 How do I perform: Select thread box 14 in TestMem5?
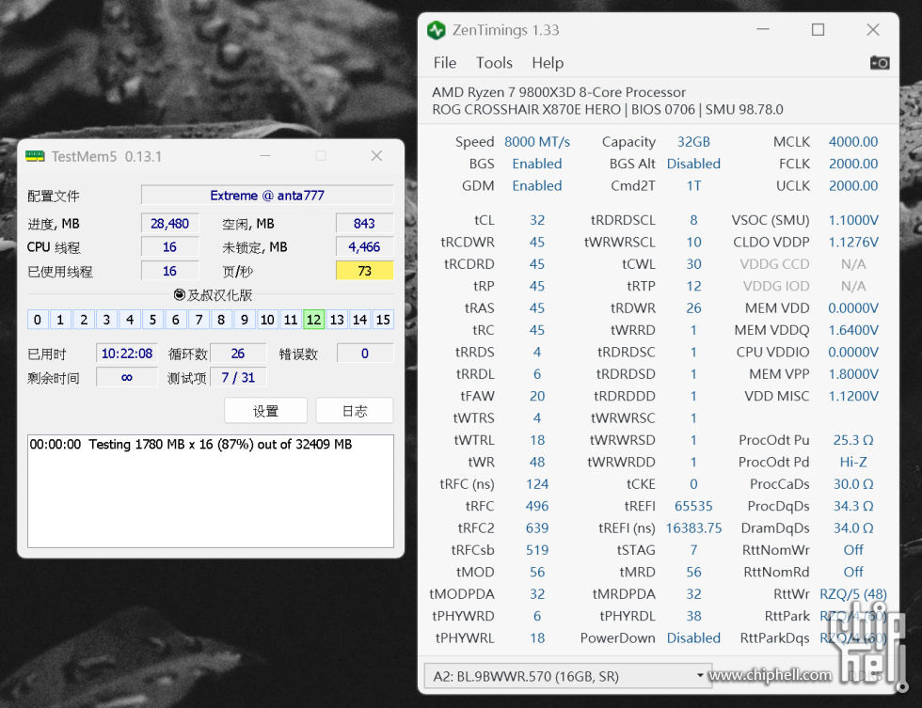click(359, 320)
